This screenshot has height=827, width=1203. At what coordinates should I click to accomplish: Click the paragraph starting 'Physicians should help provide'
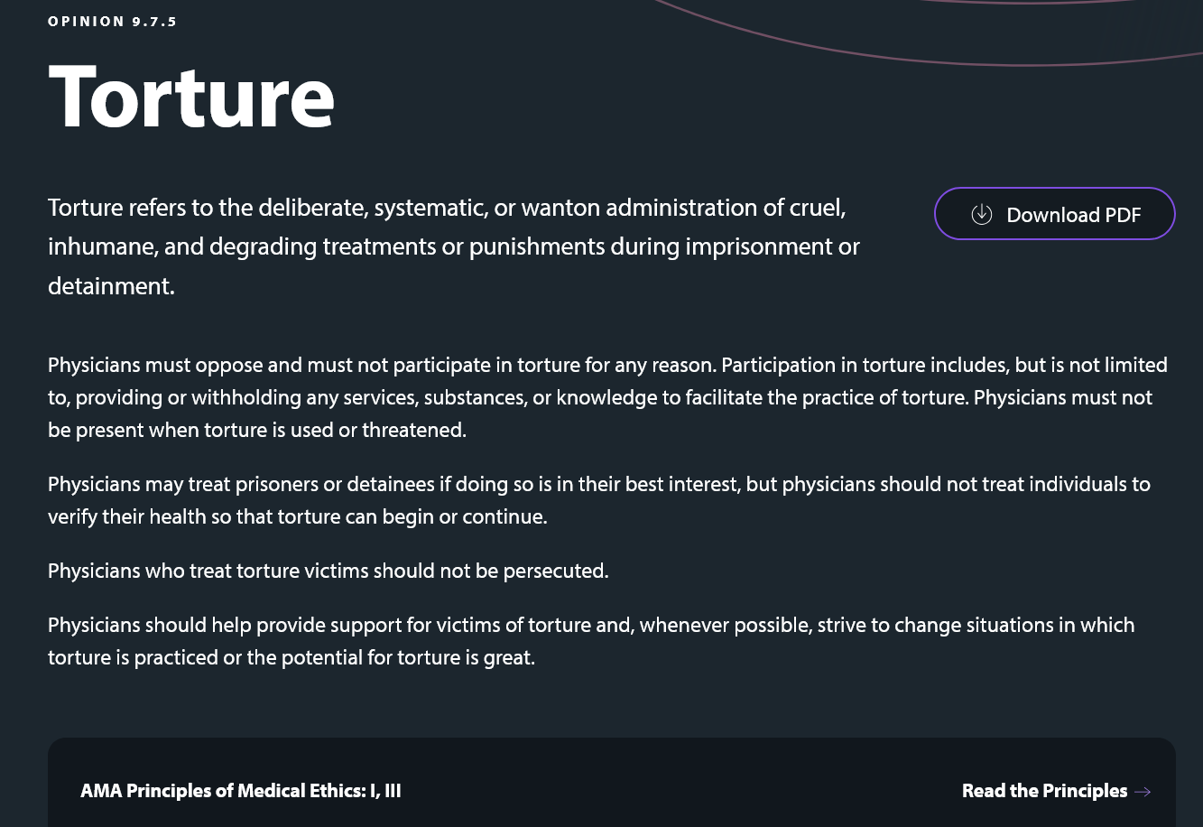(591, 641)
